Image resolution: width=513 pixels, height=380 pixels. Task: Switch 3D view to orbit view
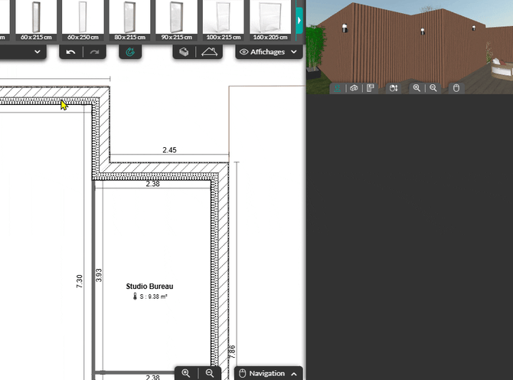point(354,88)
